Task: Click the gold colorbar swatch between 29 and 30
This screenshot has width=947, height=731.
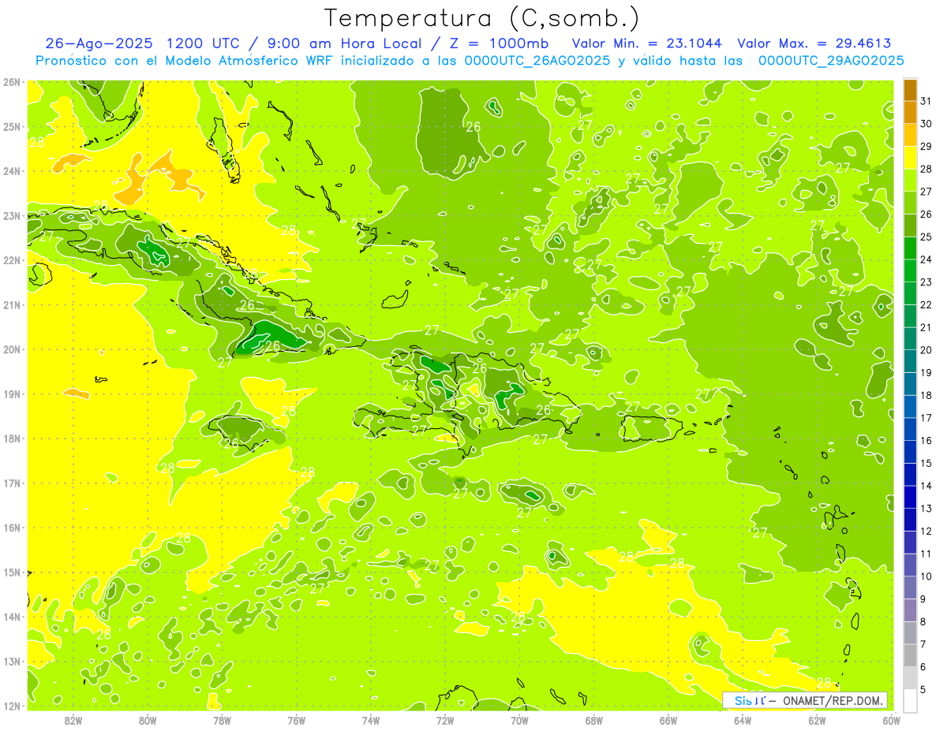Action: click(x=910, y=135)
